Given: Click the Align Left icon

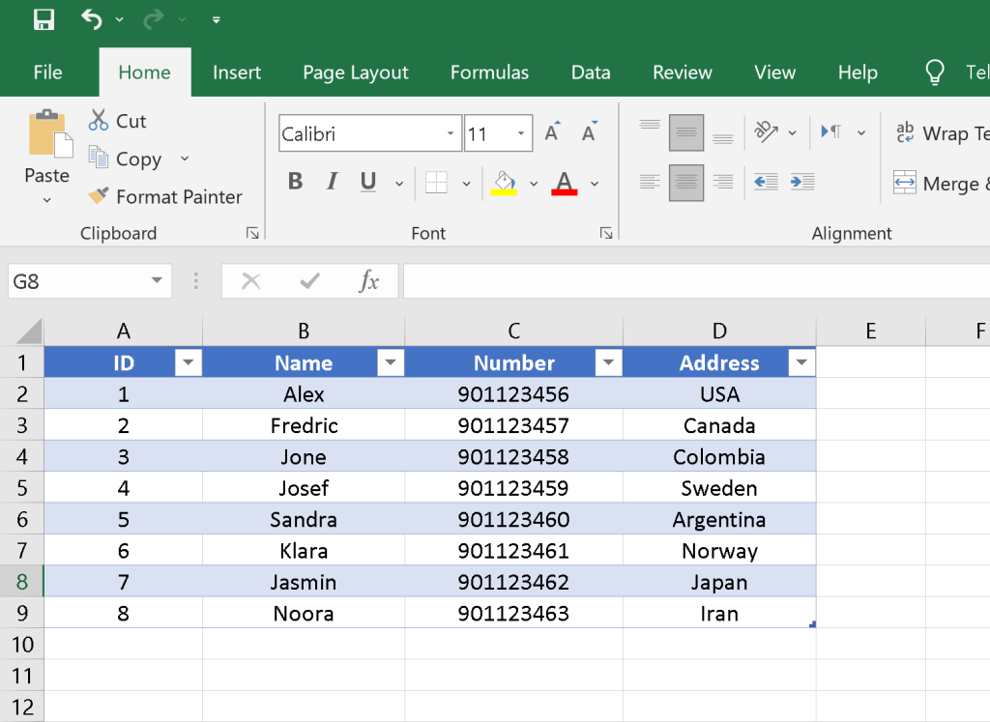Looking at the screenshot, I should tap(650, 183).
